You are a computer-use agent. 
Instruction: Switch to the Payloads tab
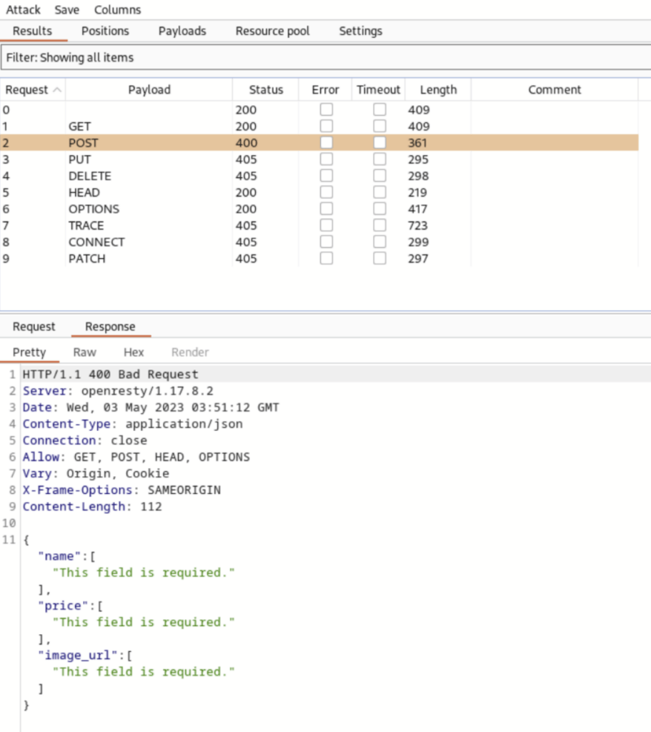182,31
